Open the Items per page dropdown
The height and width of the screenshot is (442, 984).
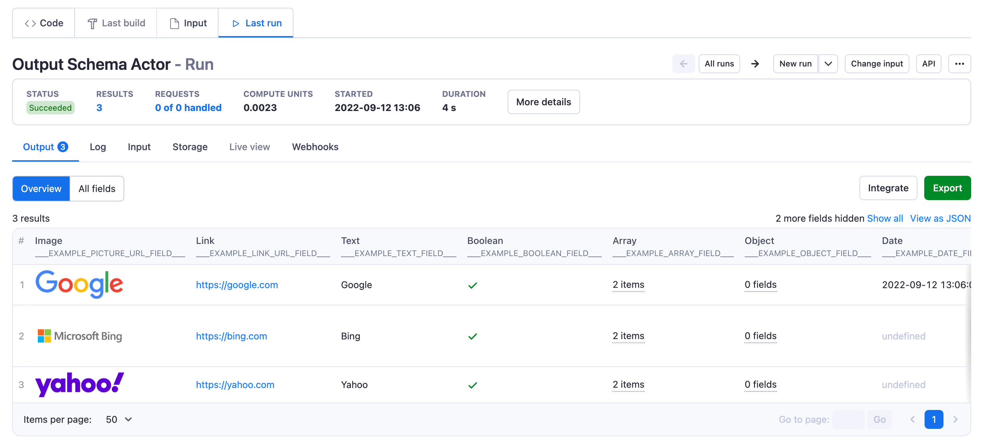(x=119, y=419)
